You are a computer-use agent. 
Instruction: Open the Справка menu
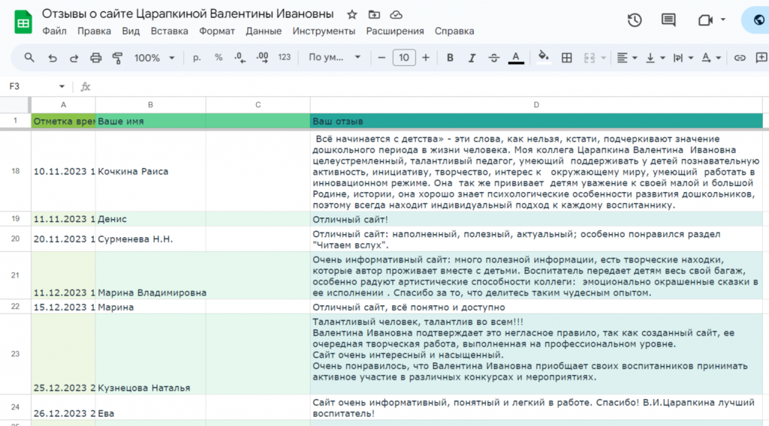[x=454, y=31]
